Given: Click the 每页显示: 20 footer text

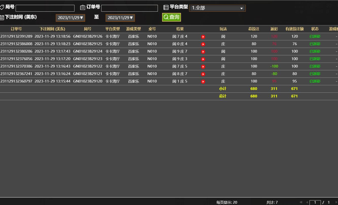Looking at the screenshot, I should pyautogui.click(x=227, y=202).
